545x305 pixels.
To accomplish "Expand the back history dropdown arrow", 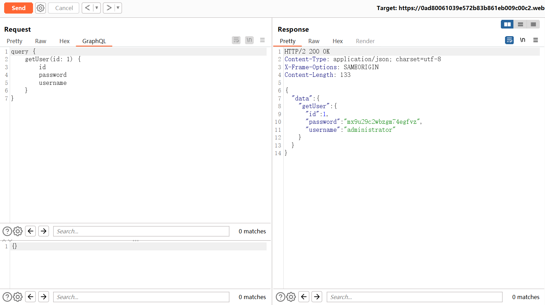I will tap(97, 8).
